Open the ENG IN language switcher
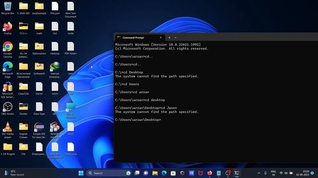The width and height of the screenshot is (318, 178). pos(273,173)
